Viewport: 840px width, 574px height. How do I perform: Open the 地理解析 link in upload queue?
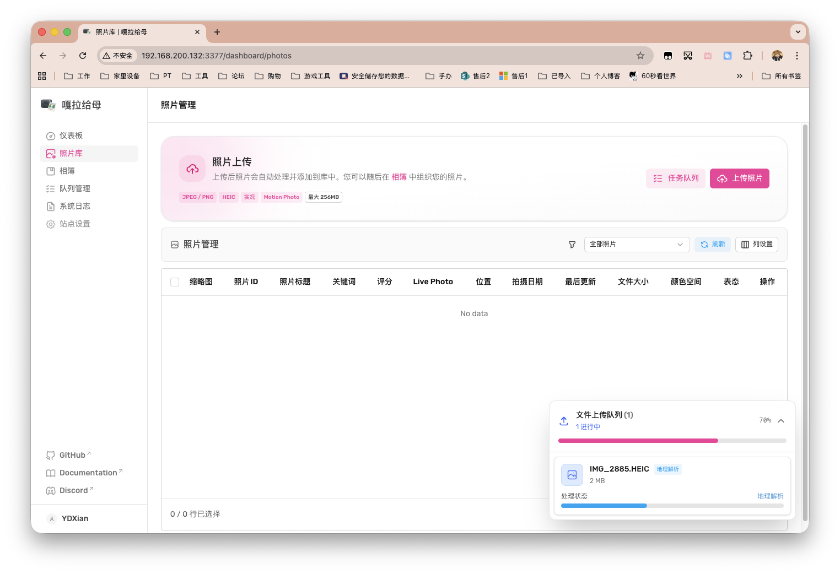[x=770, y=496]
